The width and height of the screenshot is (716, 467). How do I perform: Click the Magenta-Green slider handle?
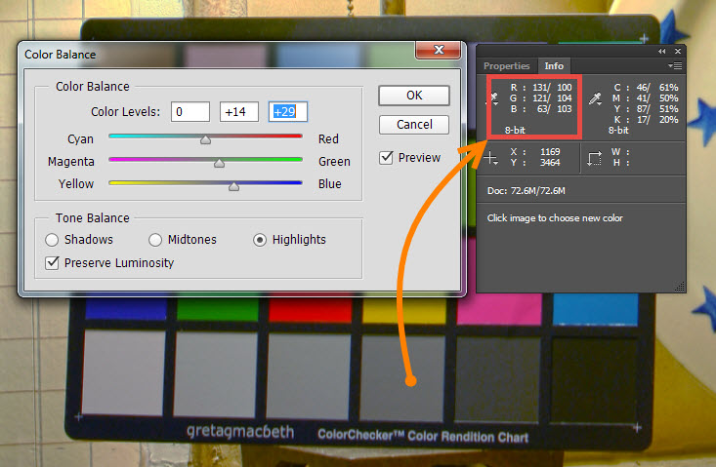coord(219,163)
